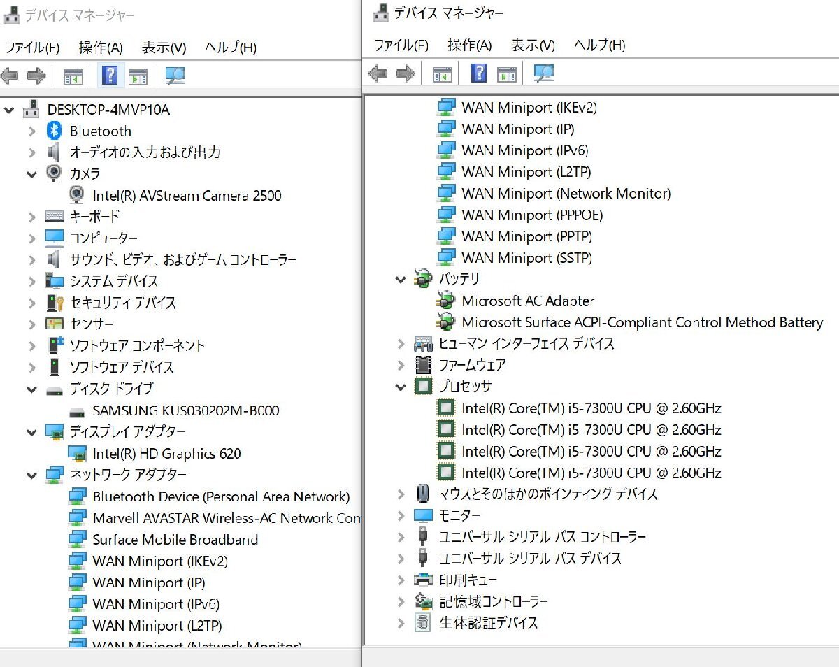
Task: Click the blue Help icon in left window toolbar
Action: coord(110,75)
